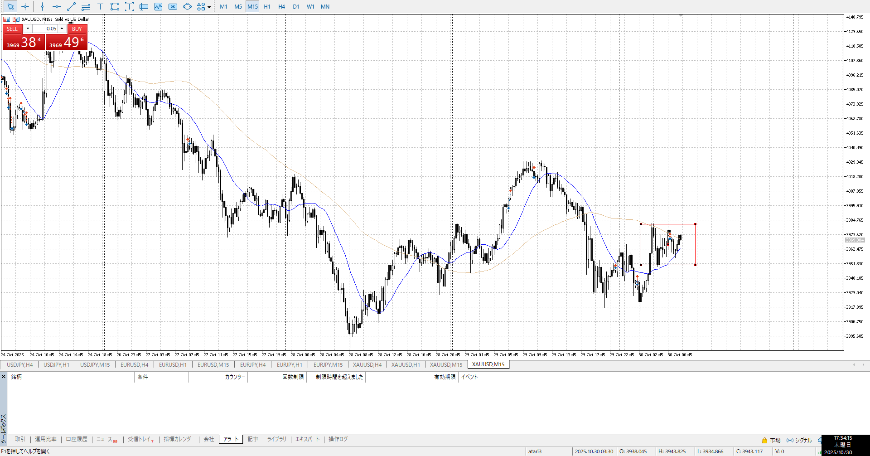Select the crosshair cursor tool
Image resolution: width=870 pixels, height=456 pixels.
pos(25,6)
